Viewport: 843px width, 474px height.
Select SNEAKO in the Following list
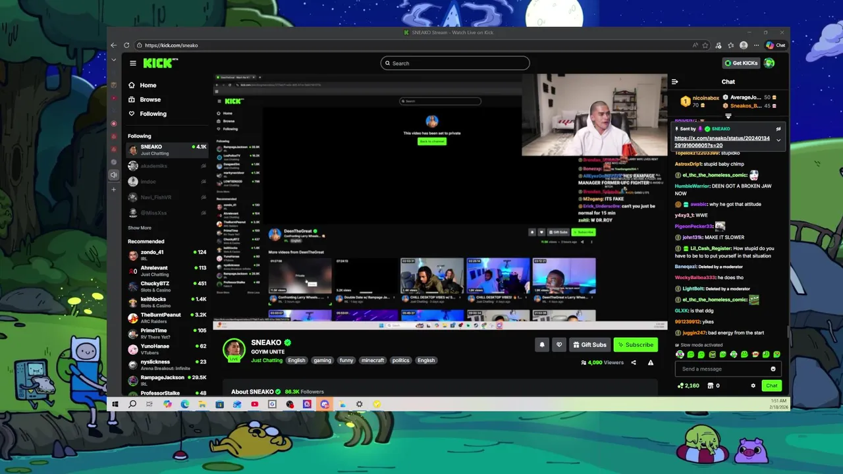click(167, 150)
